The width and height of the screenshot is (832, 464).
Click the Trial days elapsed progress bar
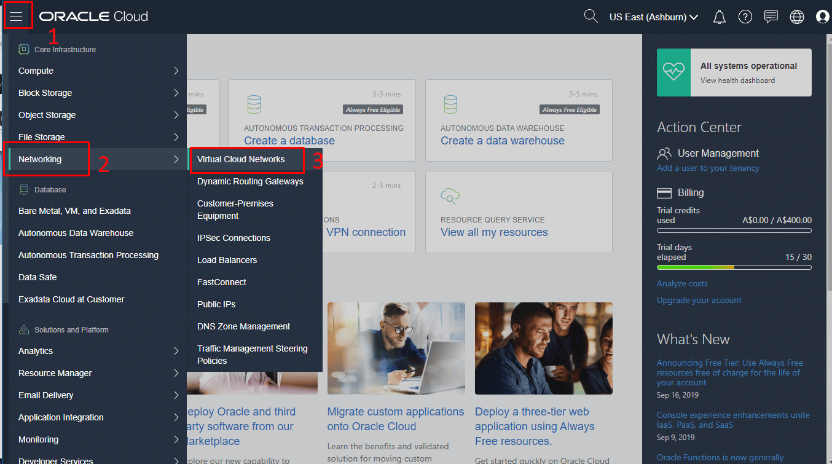click(x=734, y=267)
